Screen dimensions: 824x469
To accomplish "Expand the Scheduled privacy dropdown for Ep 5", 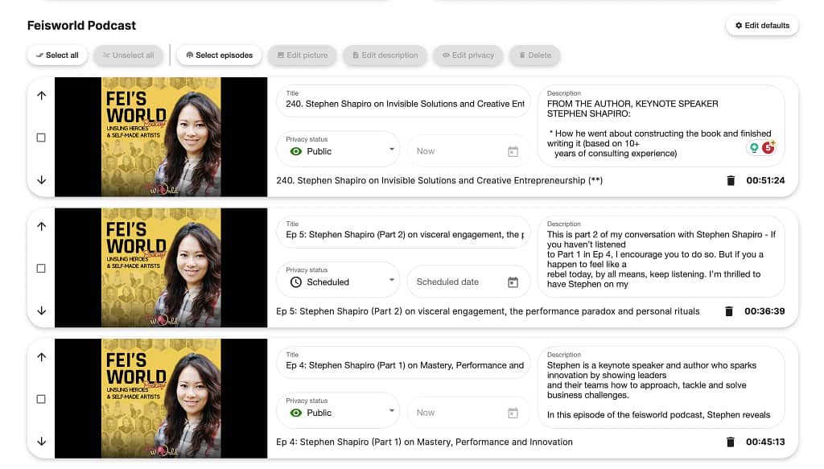I will tap(391, 281).
